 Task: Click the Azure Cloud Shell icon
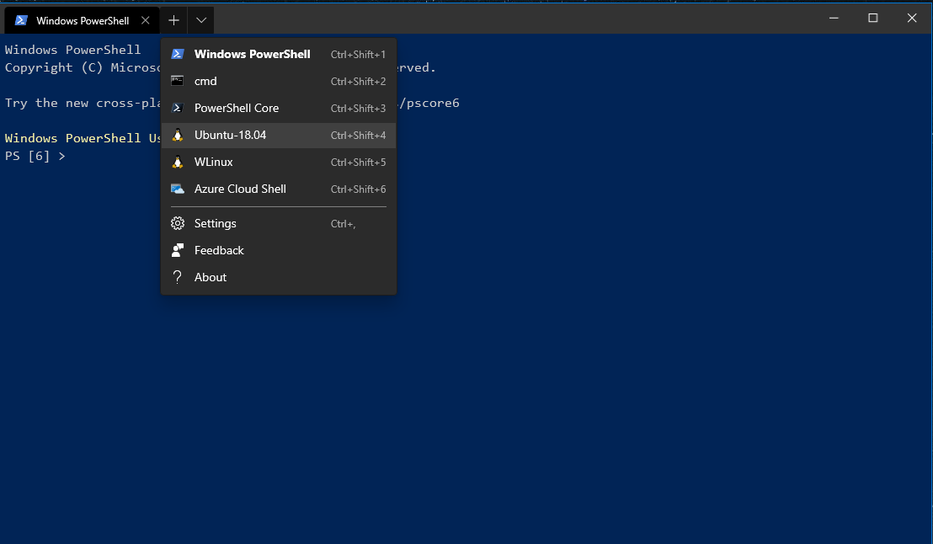(x=178, y=189)
